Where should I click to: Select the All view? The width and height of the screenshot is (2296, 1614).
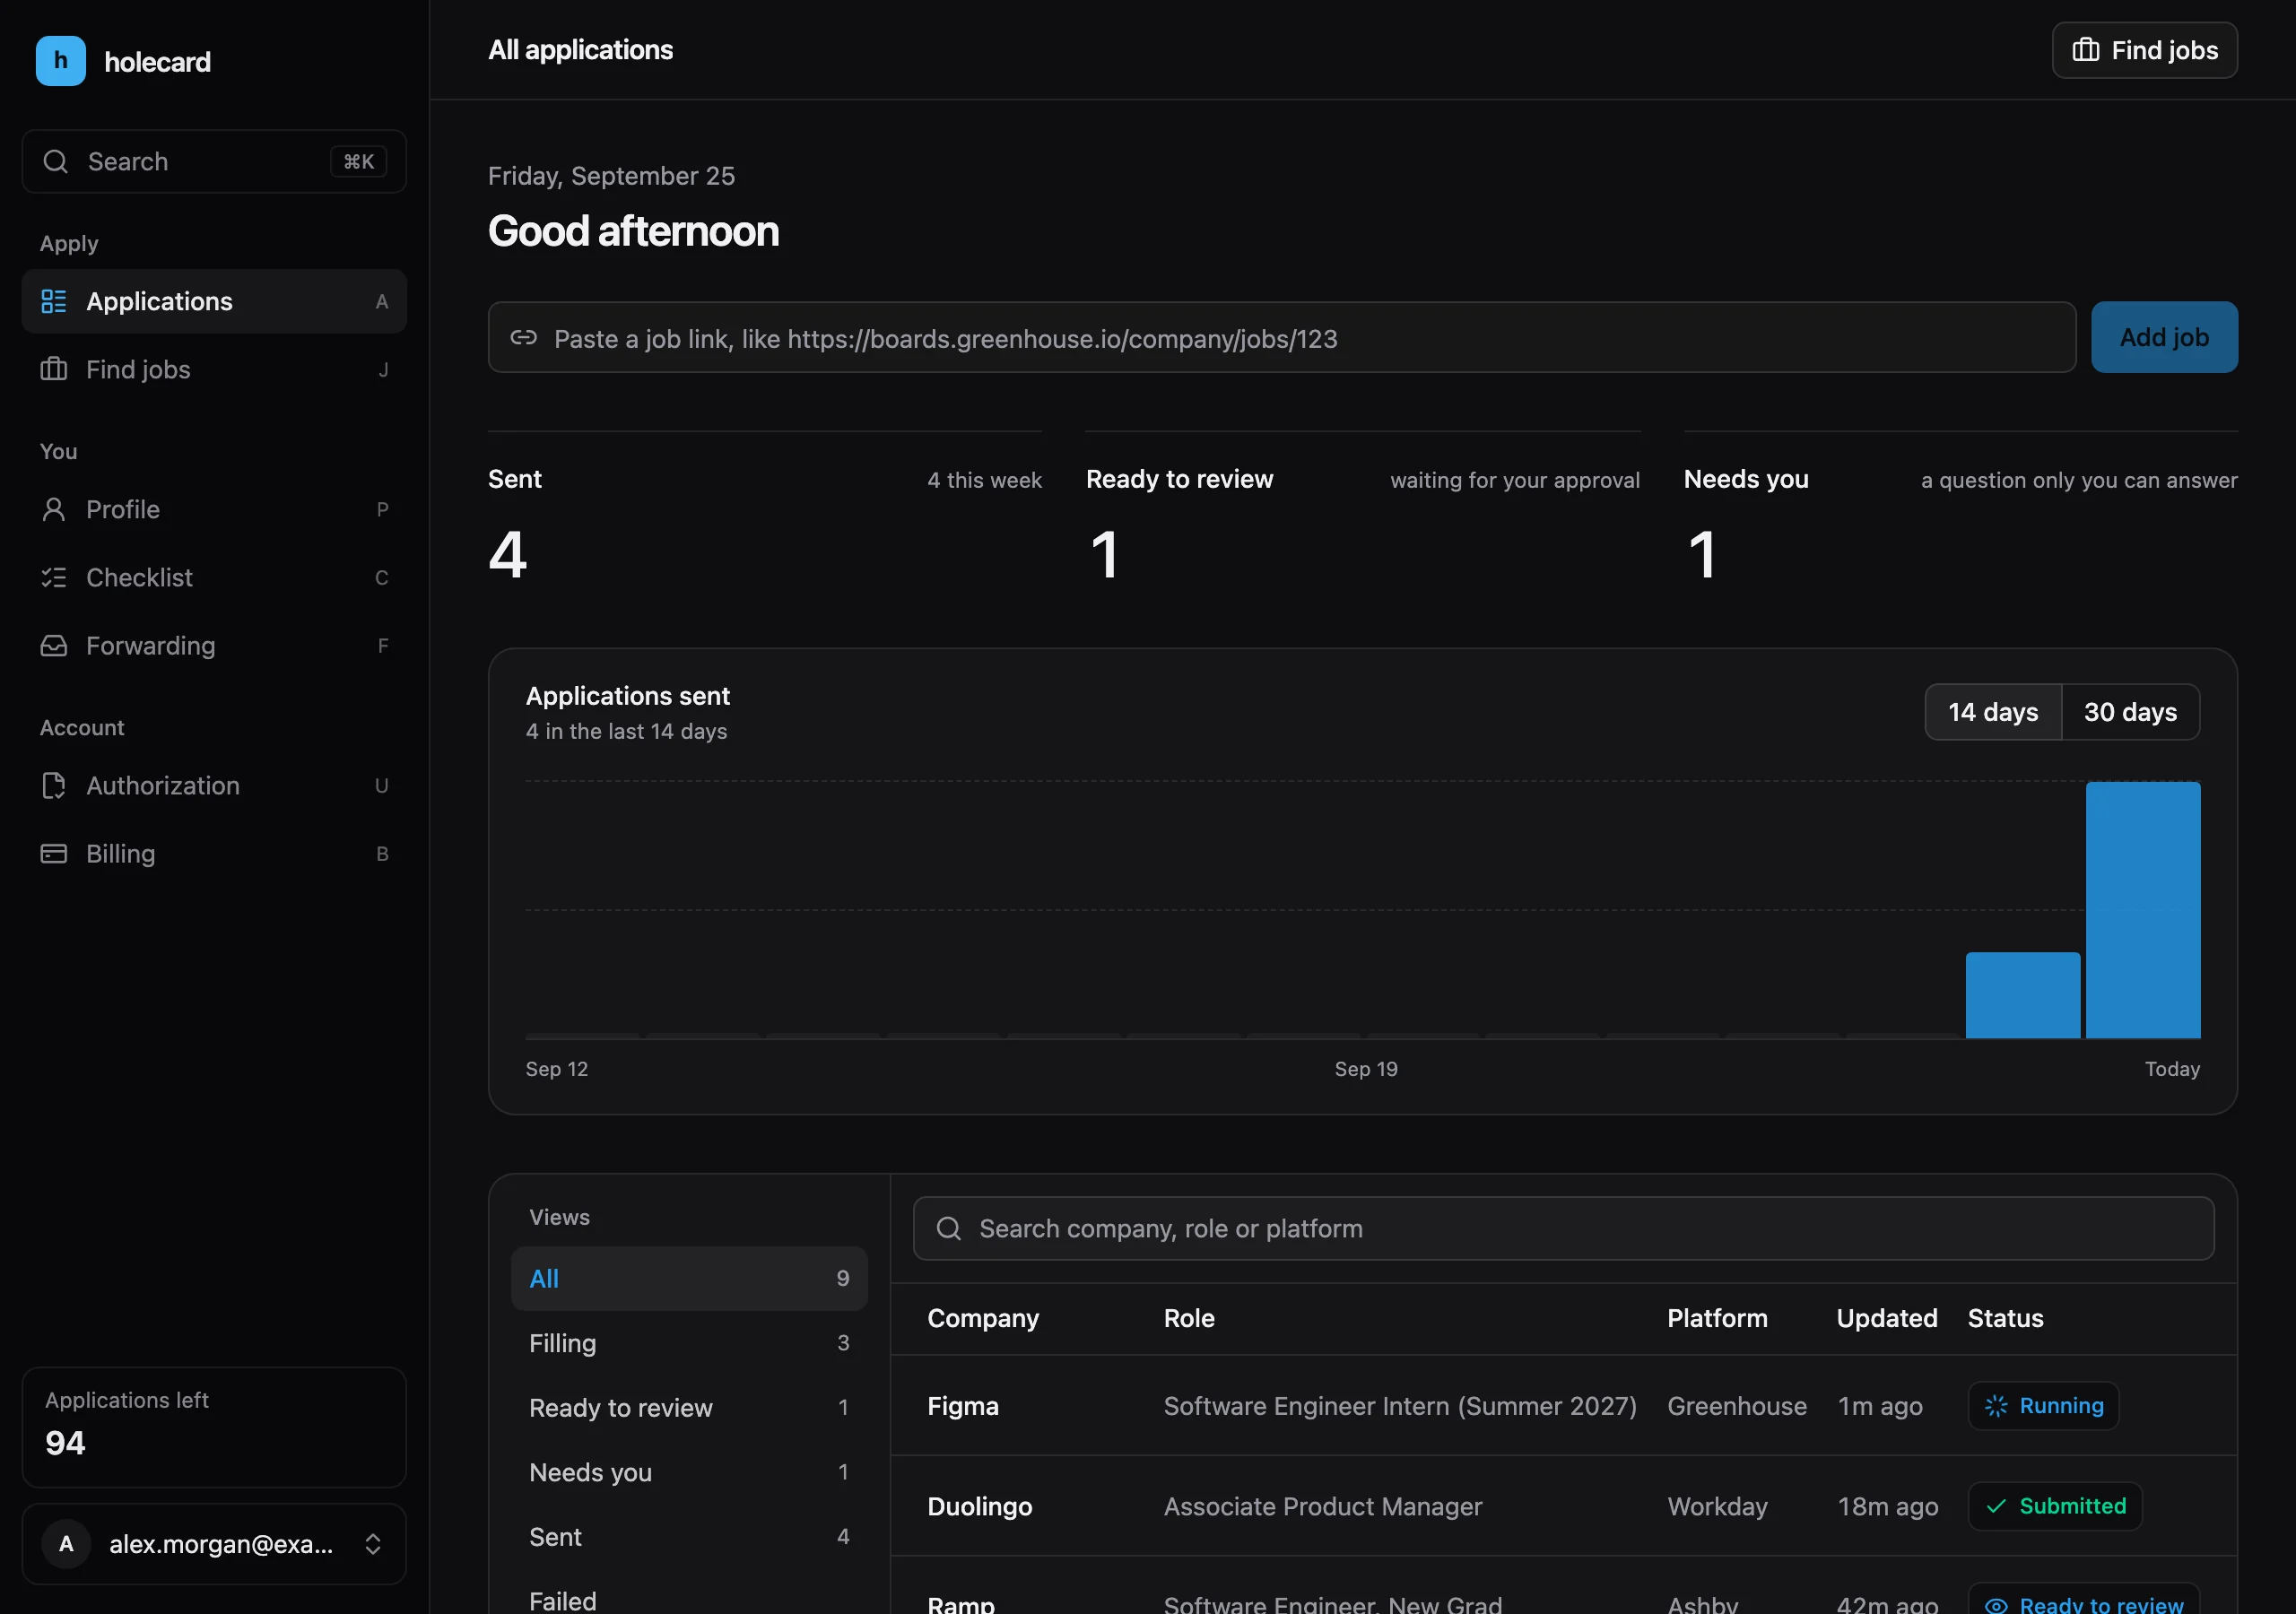pyautogui.click(x=689, y=1278)
